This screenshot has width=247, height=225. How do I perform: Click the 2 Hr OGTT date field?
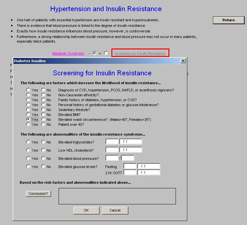[x=149, y=172]
